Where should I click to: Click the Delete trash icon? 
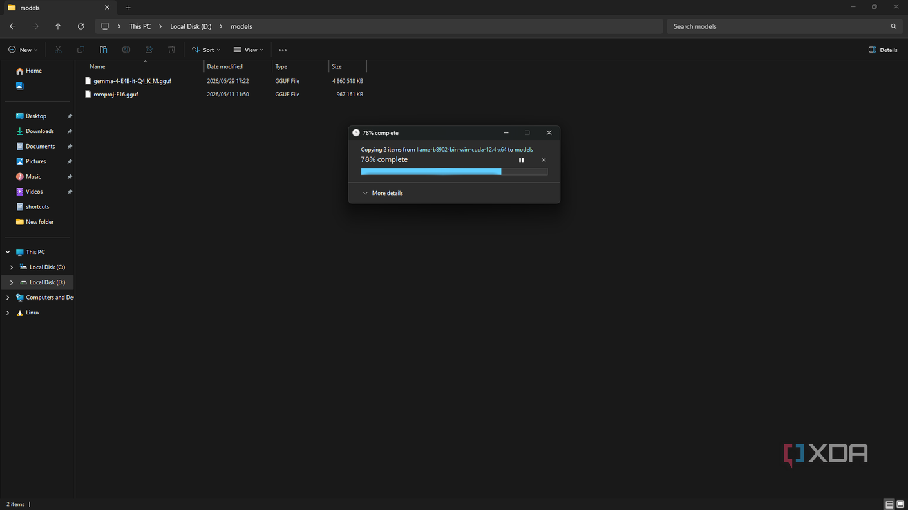tap(171, 50)
